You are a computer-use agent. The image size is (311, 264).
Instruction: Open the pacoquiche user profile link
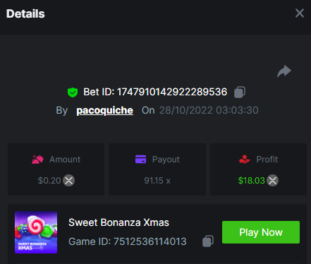[x=104, y=110]
